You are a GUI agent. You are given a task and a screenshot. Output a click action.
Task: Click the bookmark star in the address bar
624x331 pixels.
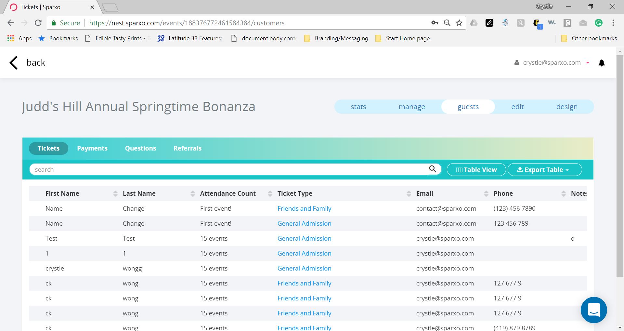(x=459, y=23)
